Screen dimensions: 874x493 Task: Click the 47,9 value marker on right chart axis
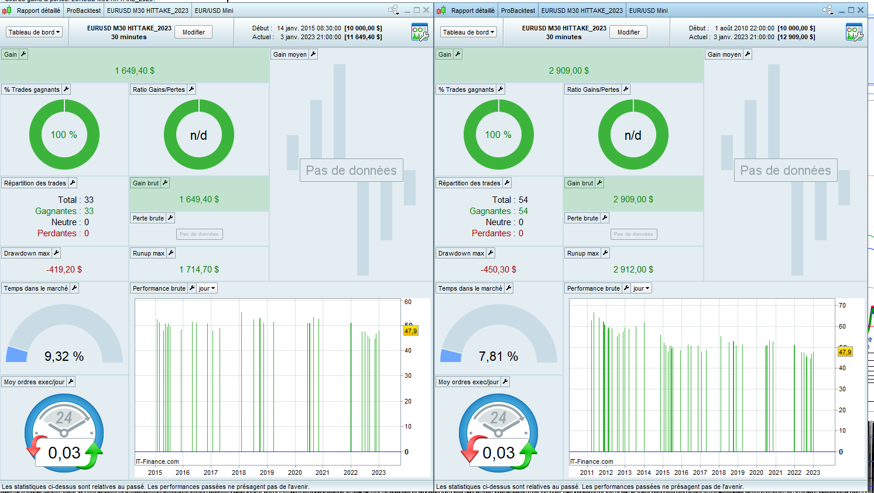tap(845, 352)
